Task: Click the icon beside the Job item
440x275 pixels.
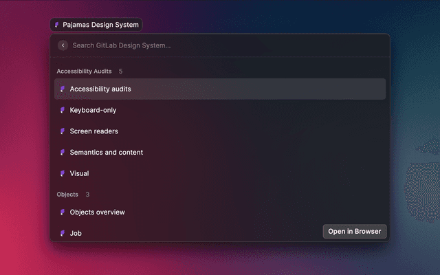Action: pyautogui.click(x=63, y=233)
